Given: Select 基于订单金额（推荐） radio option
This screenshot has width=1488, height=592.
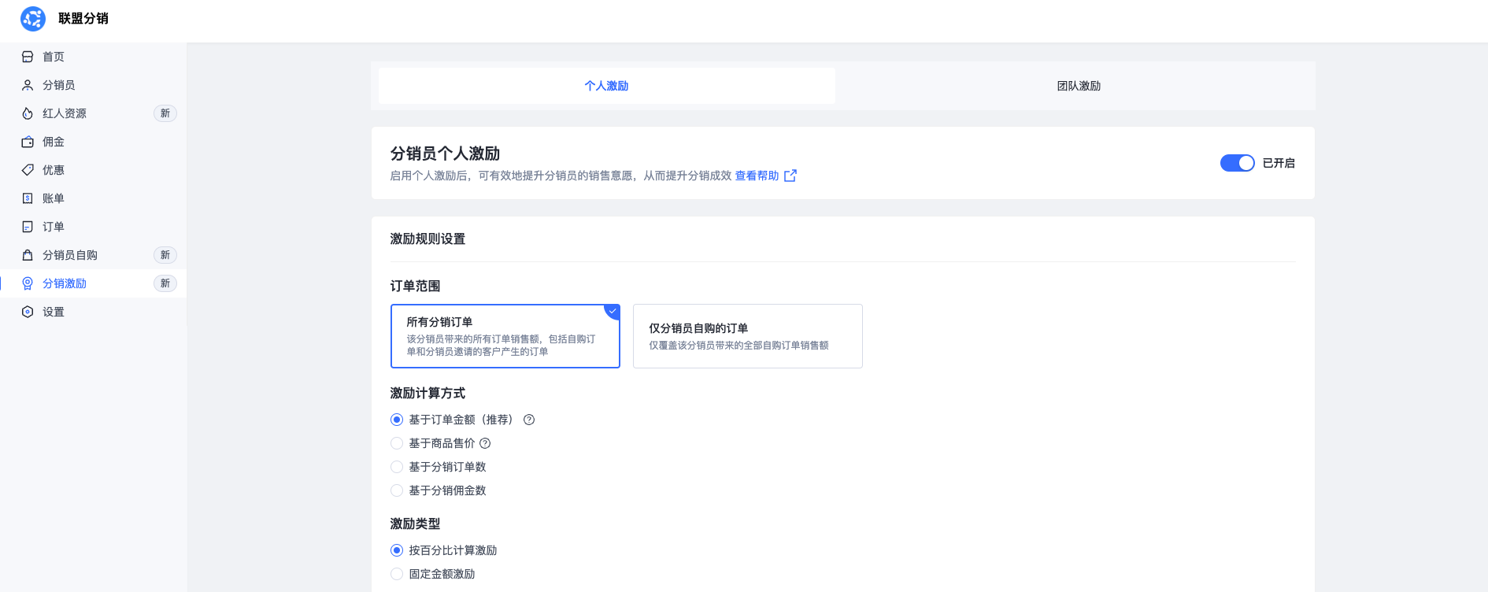Looking at the screenshot, I should pos(397,420).
